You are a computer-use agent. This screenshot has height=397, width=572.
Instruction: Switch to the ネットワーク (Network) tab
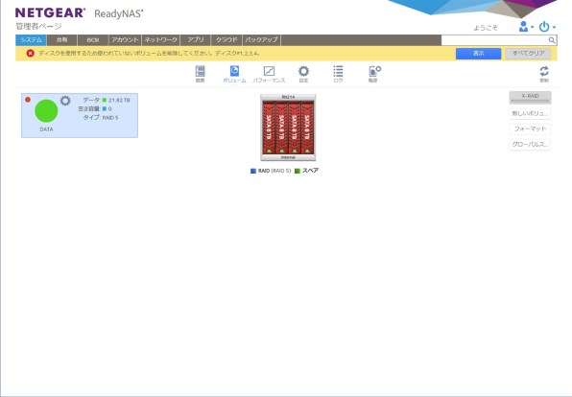(160, 39)
